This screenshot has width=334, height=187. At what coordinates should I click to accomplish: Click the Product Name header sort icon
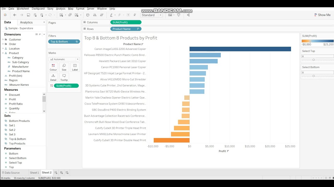(x=142, y=44)
